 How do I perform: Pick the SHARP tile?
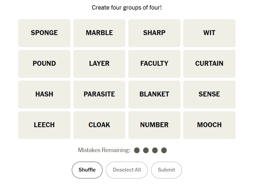tap(154, 33)
